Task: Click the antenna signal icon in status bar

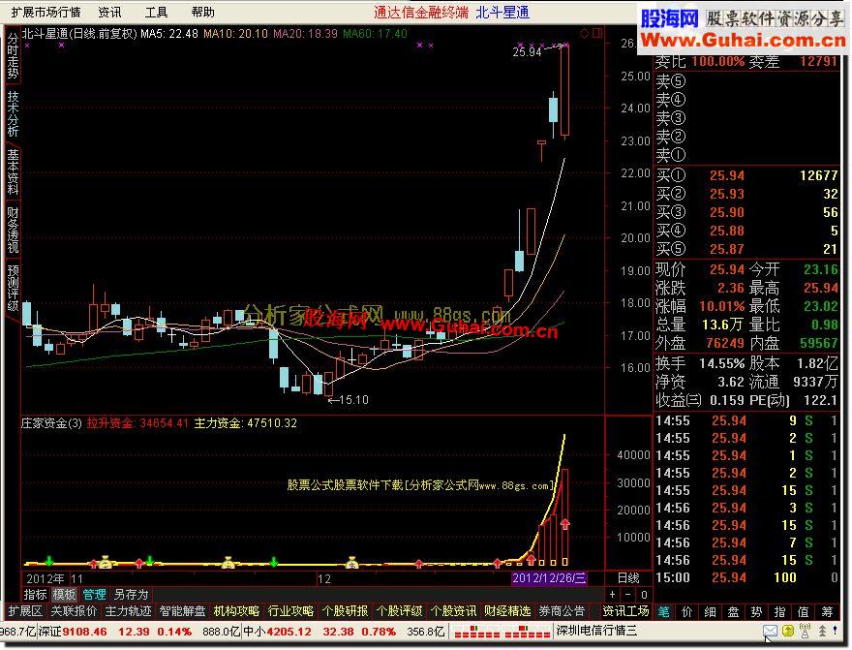Action: (x=806, y=631)
